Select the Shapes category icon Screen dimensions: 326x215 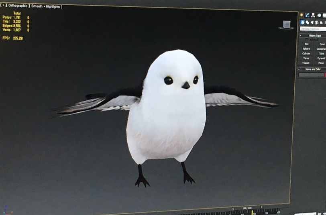coord(308,22)
